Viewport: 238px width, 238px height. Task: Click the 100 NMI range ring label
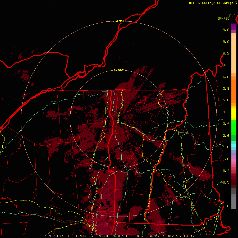point(119,21)
